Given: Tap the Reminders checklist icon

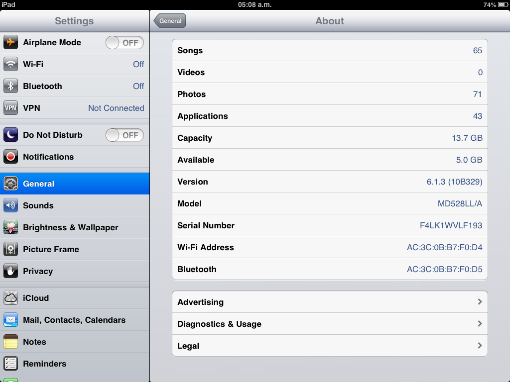Looking at the screenshot, I should 11,364.
